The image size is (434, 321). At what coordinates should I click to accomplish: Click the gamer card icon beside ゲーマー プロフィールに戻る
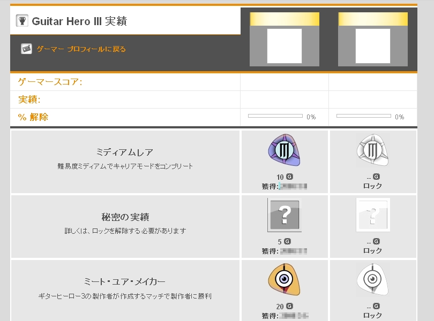point(27,49)
